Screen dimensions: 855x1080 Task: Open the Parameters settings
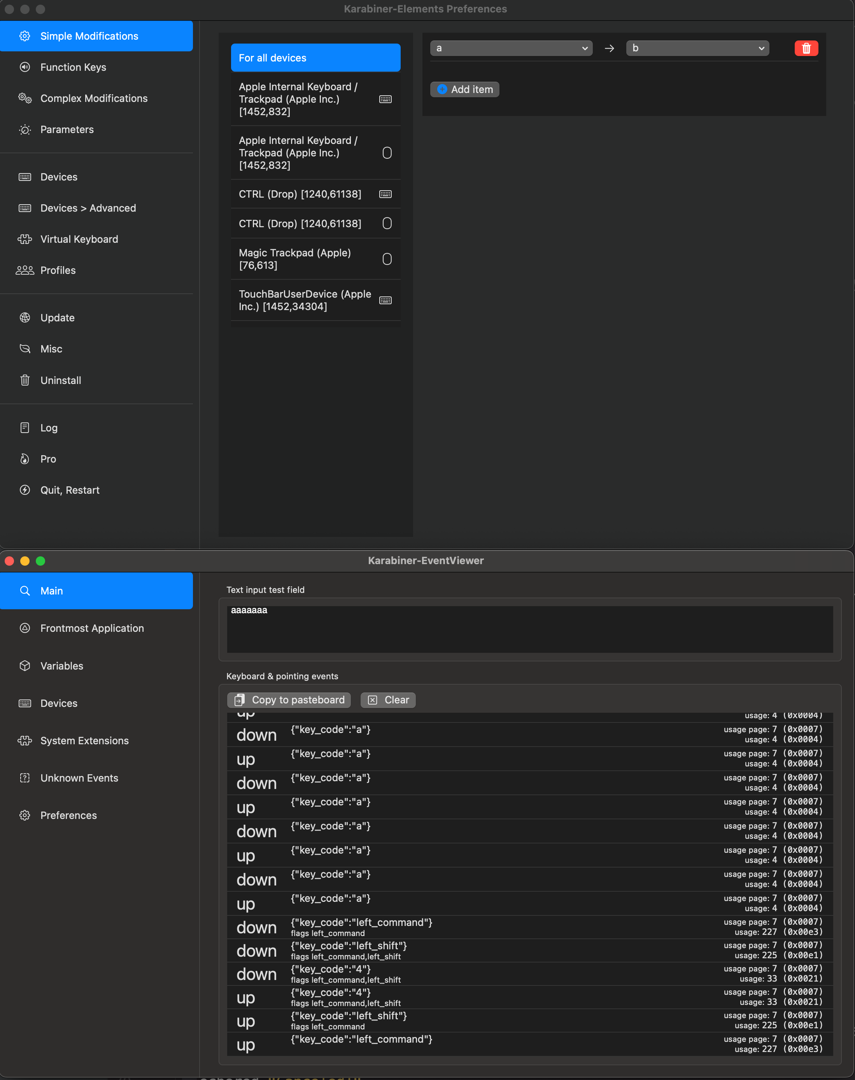pos(67,129)
